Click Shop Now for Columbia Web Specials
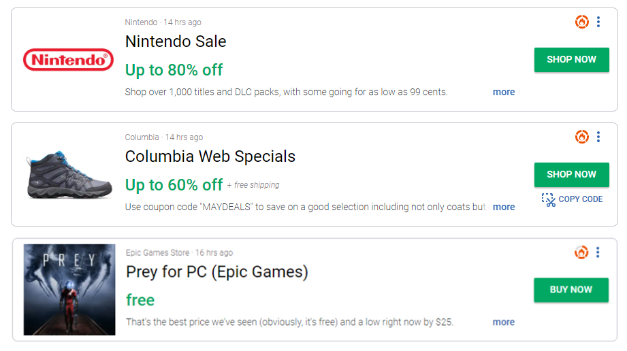 (x=571, y=174)
